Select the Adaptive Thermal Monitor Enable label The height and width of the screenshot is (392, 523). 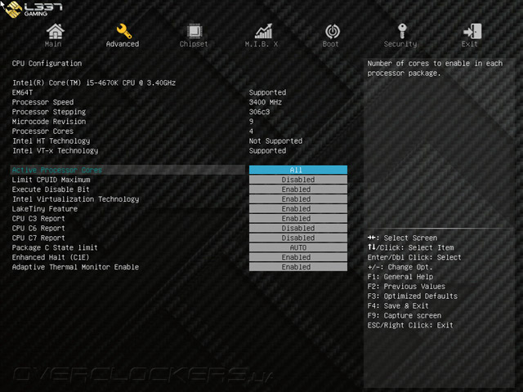click(x=75, y=267)
